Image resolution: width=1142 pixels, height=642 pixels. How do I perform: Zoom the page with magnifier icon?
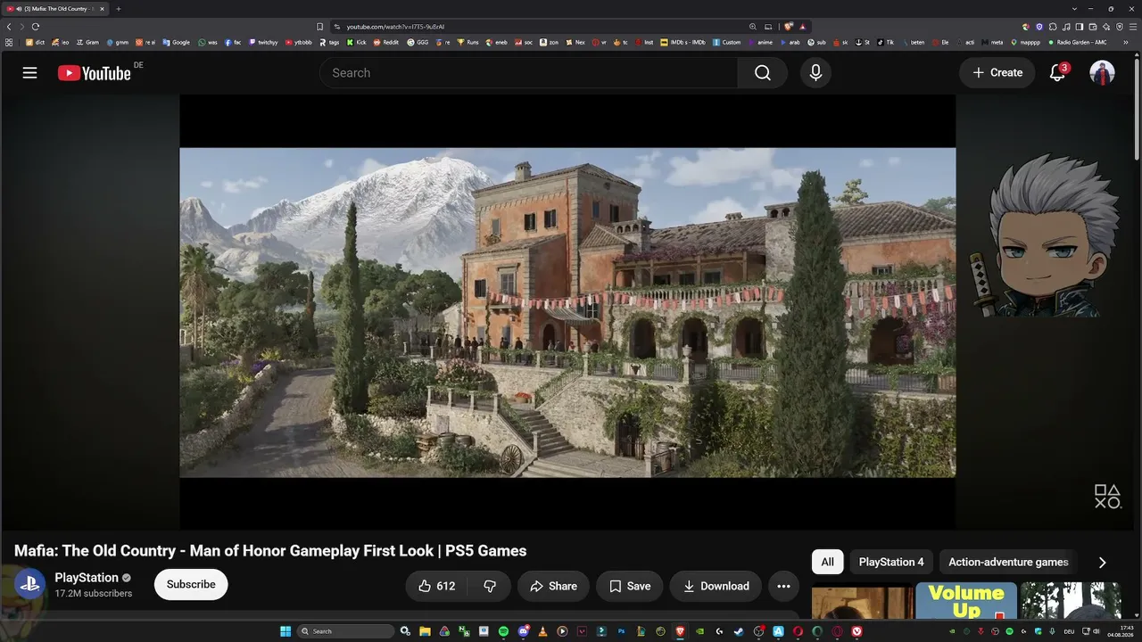click(x=753, y=27)
